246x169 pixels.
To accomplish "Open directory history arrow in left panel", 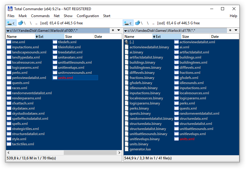I will [x=119, y=30].
